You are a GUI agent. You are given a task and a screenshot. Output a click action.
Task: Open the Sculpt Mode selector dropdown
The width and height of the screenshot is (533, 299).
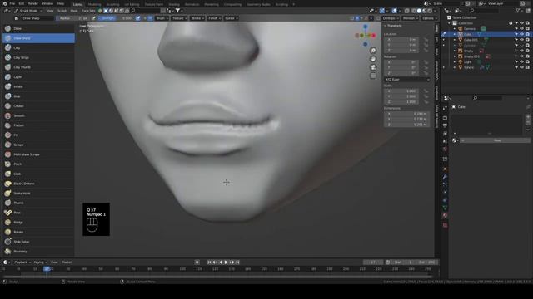pos(28,11)
